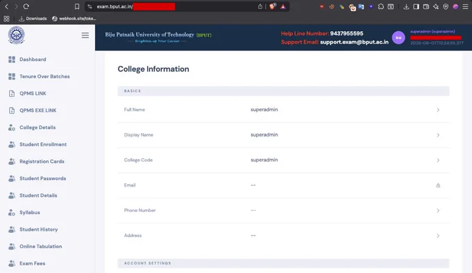
Task: Expand the Display Name row chevron
Action: click(x=438, y=135)
